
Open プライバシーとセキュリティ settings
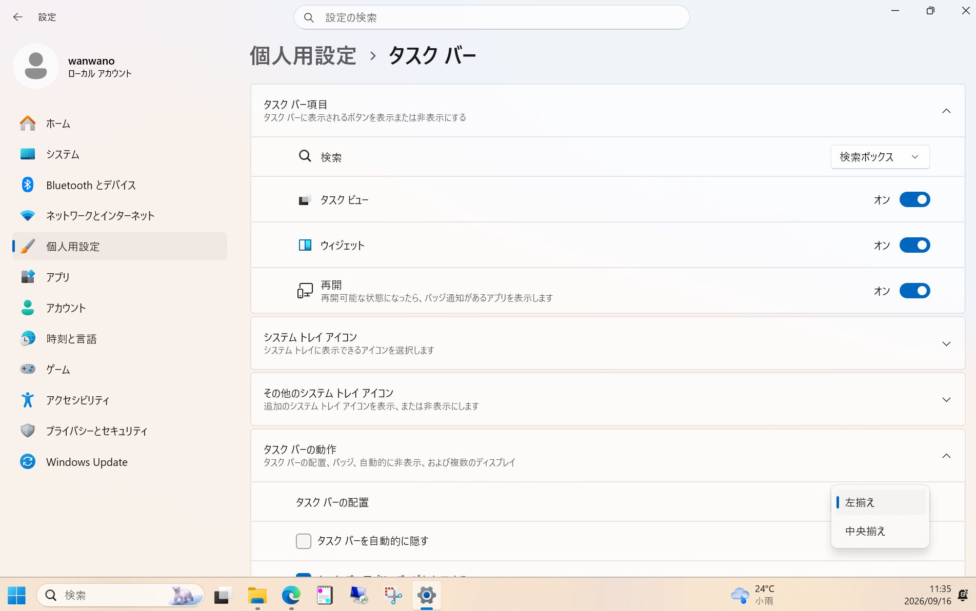click(119, 431)
